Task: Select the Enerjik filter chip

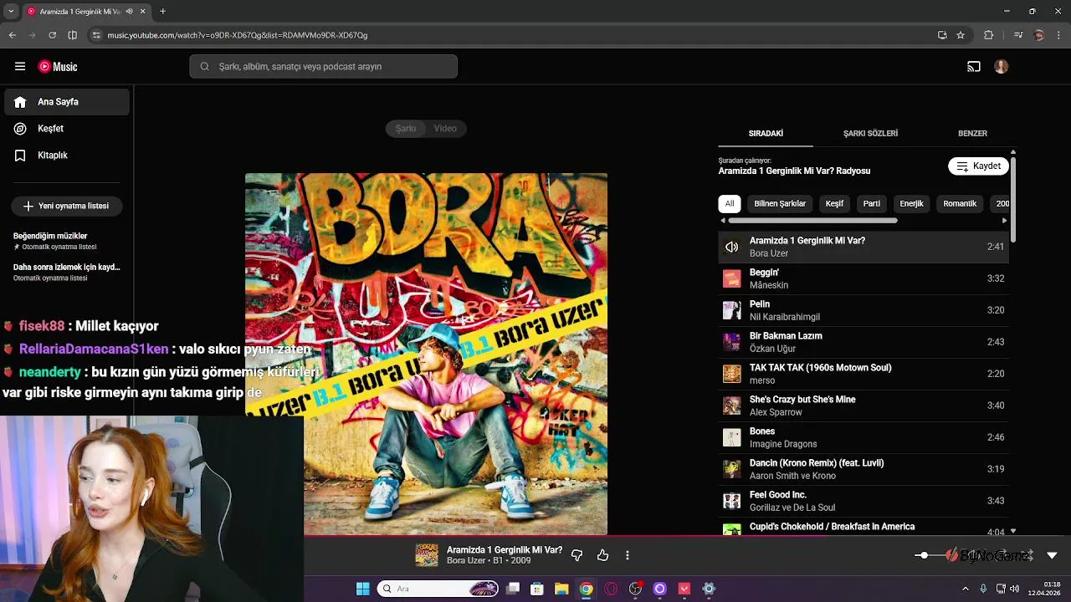Action: coord(911,204)
